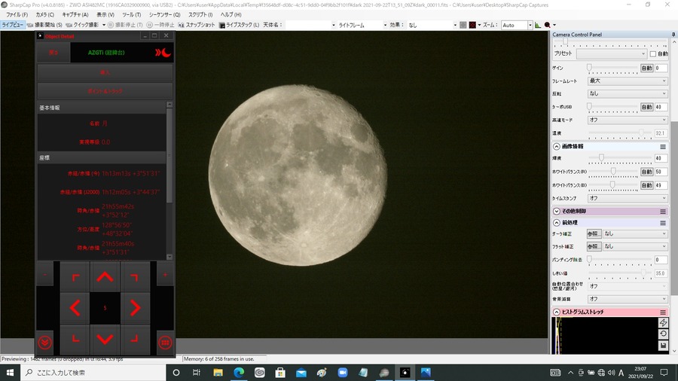Click the right arrow slew button
Image resolution: width=678 pixels, height=381 pixels.
pyautogui.click(x=136, y=308)
